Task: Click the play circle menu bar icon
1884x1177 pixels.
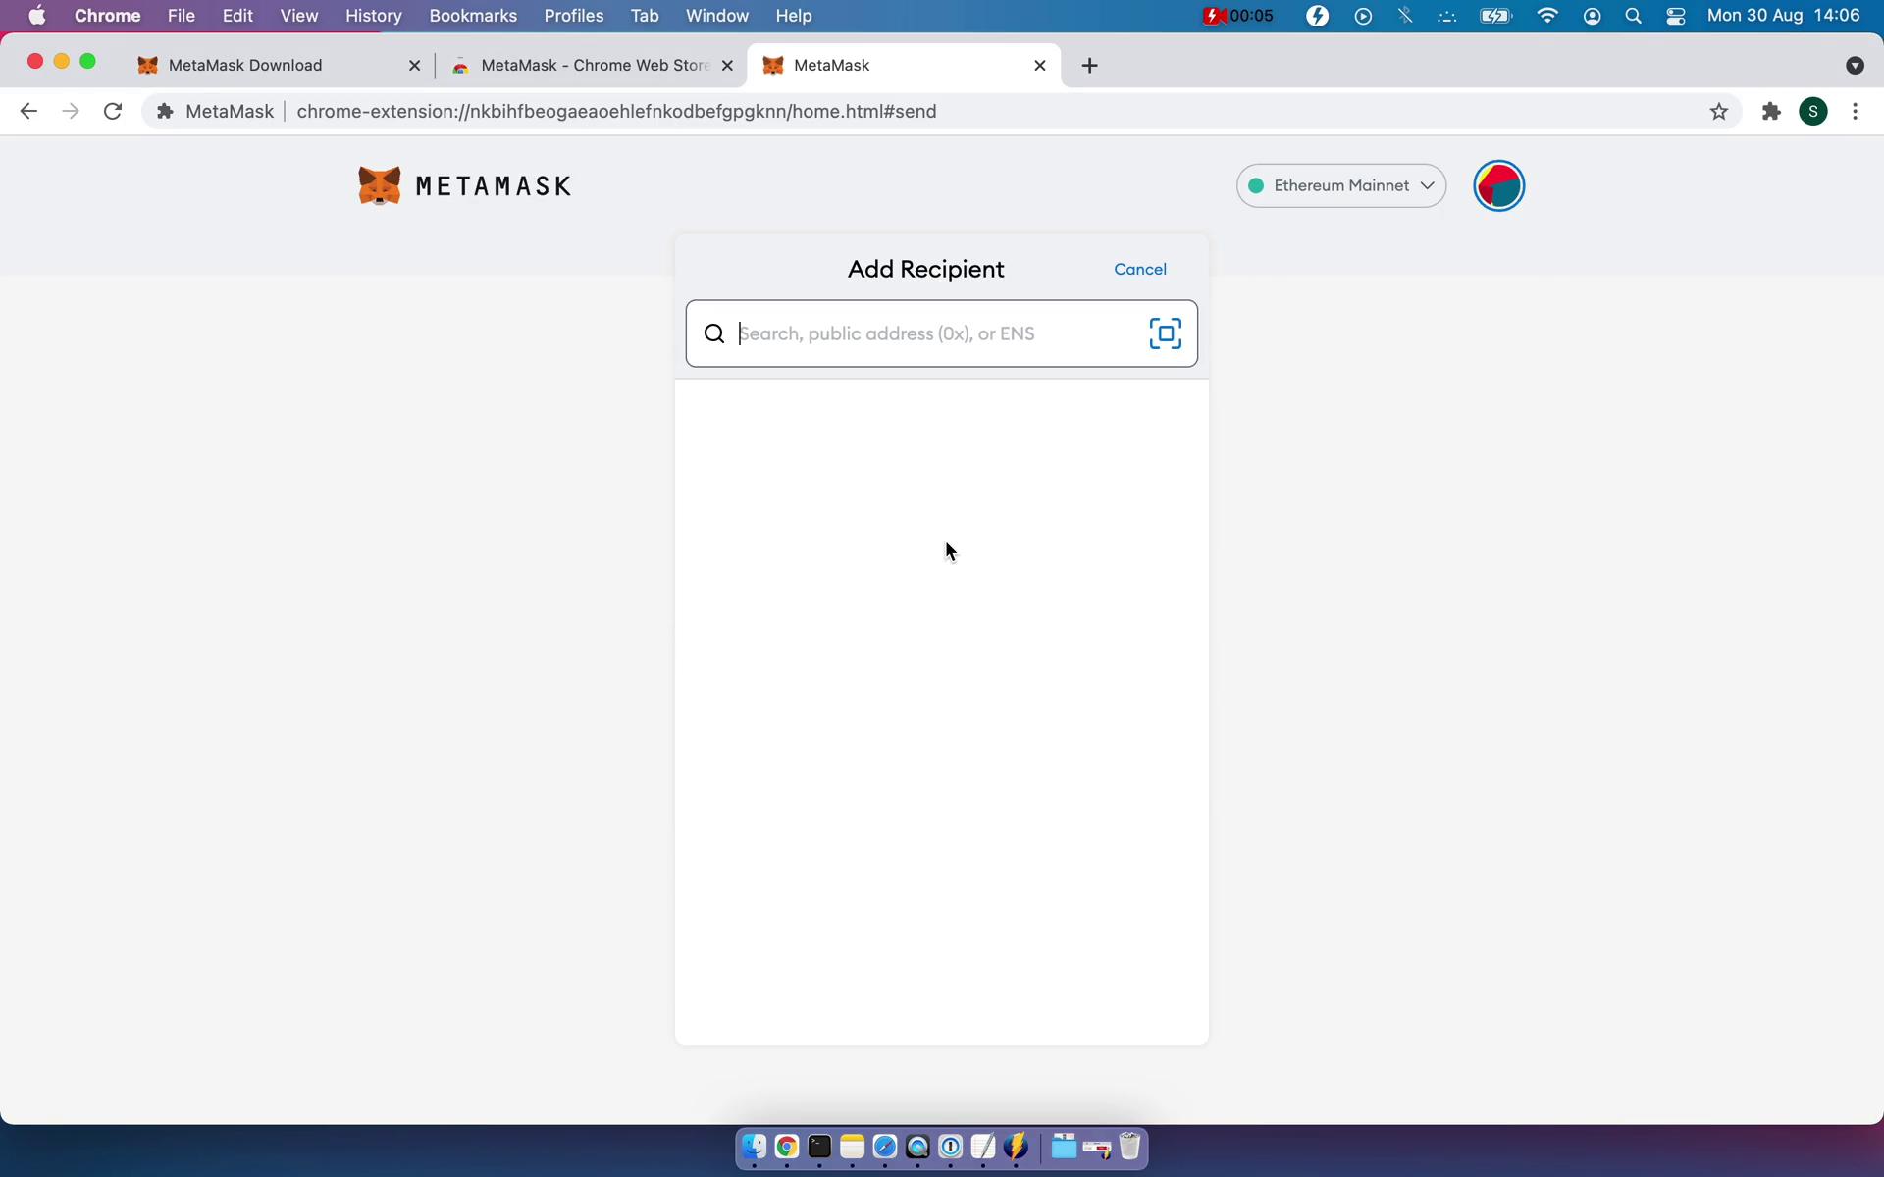Action: [x=1363, y=16]
